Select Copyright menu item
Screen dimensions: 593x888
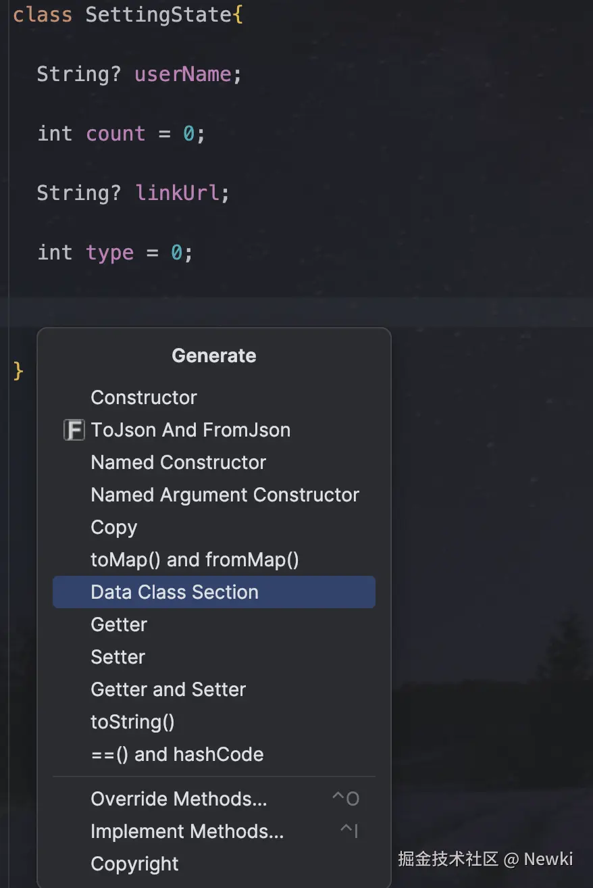[135, 864]
